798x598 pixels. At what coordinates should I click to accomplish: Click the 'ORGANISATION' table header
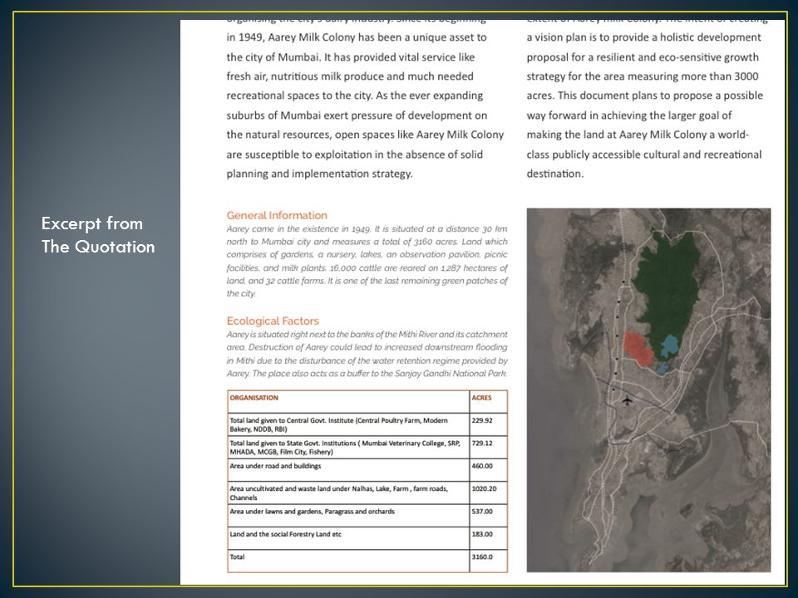click(254, 398)
